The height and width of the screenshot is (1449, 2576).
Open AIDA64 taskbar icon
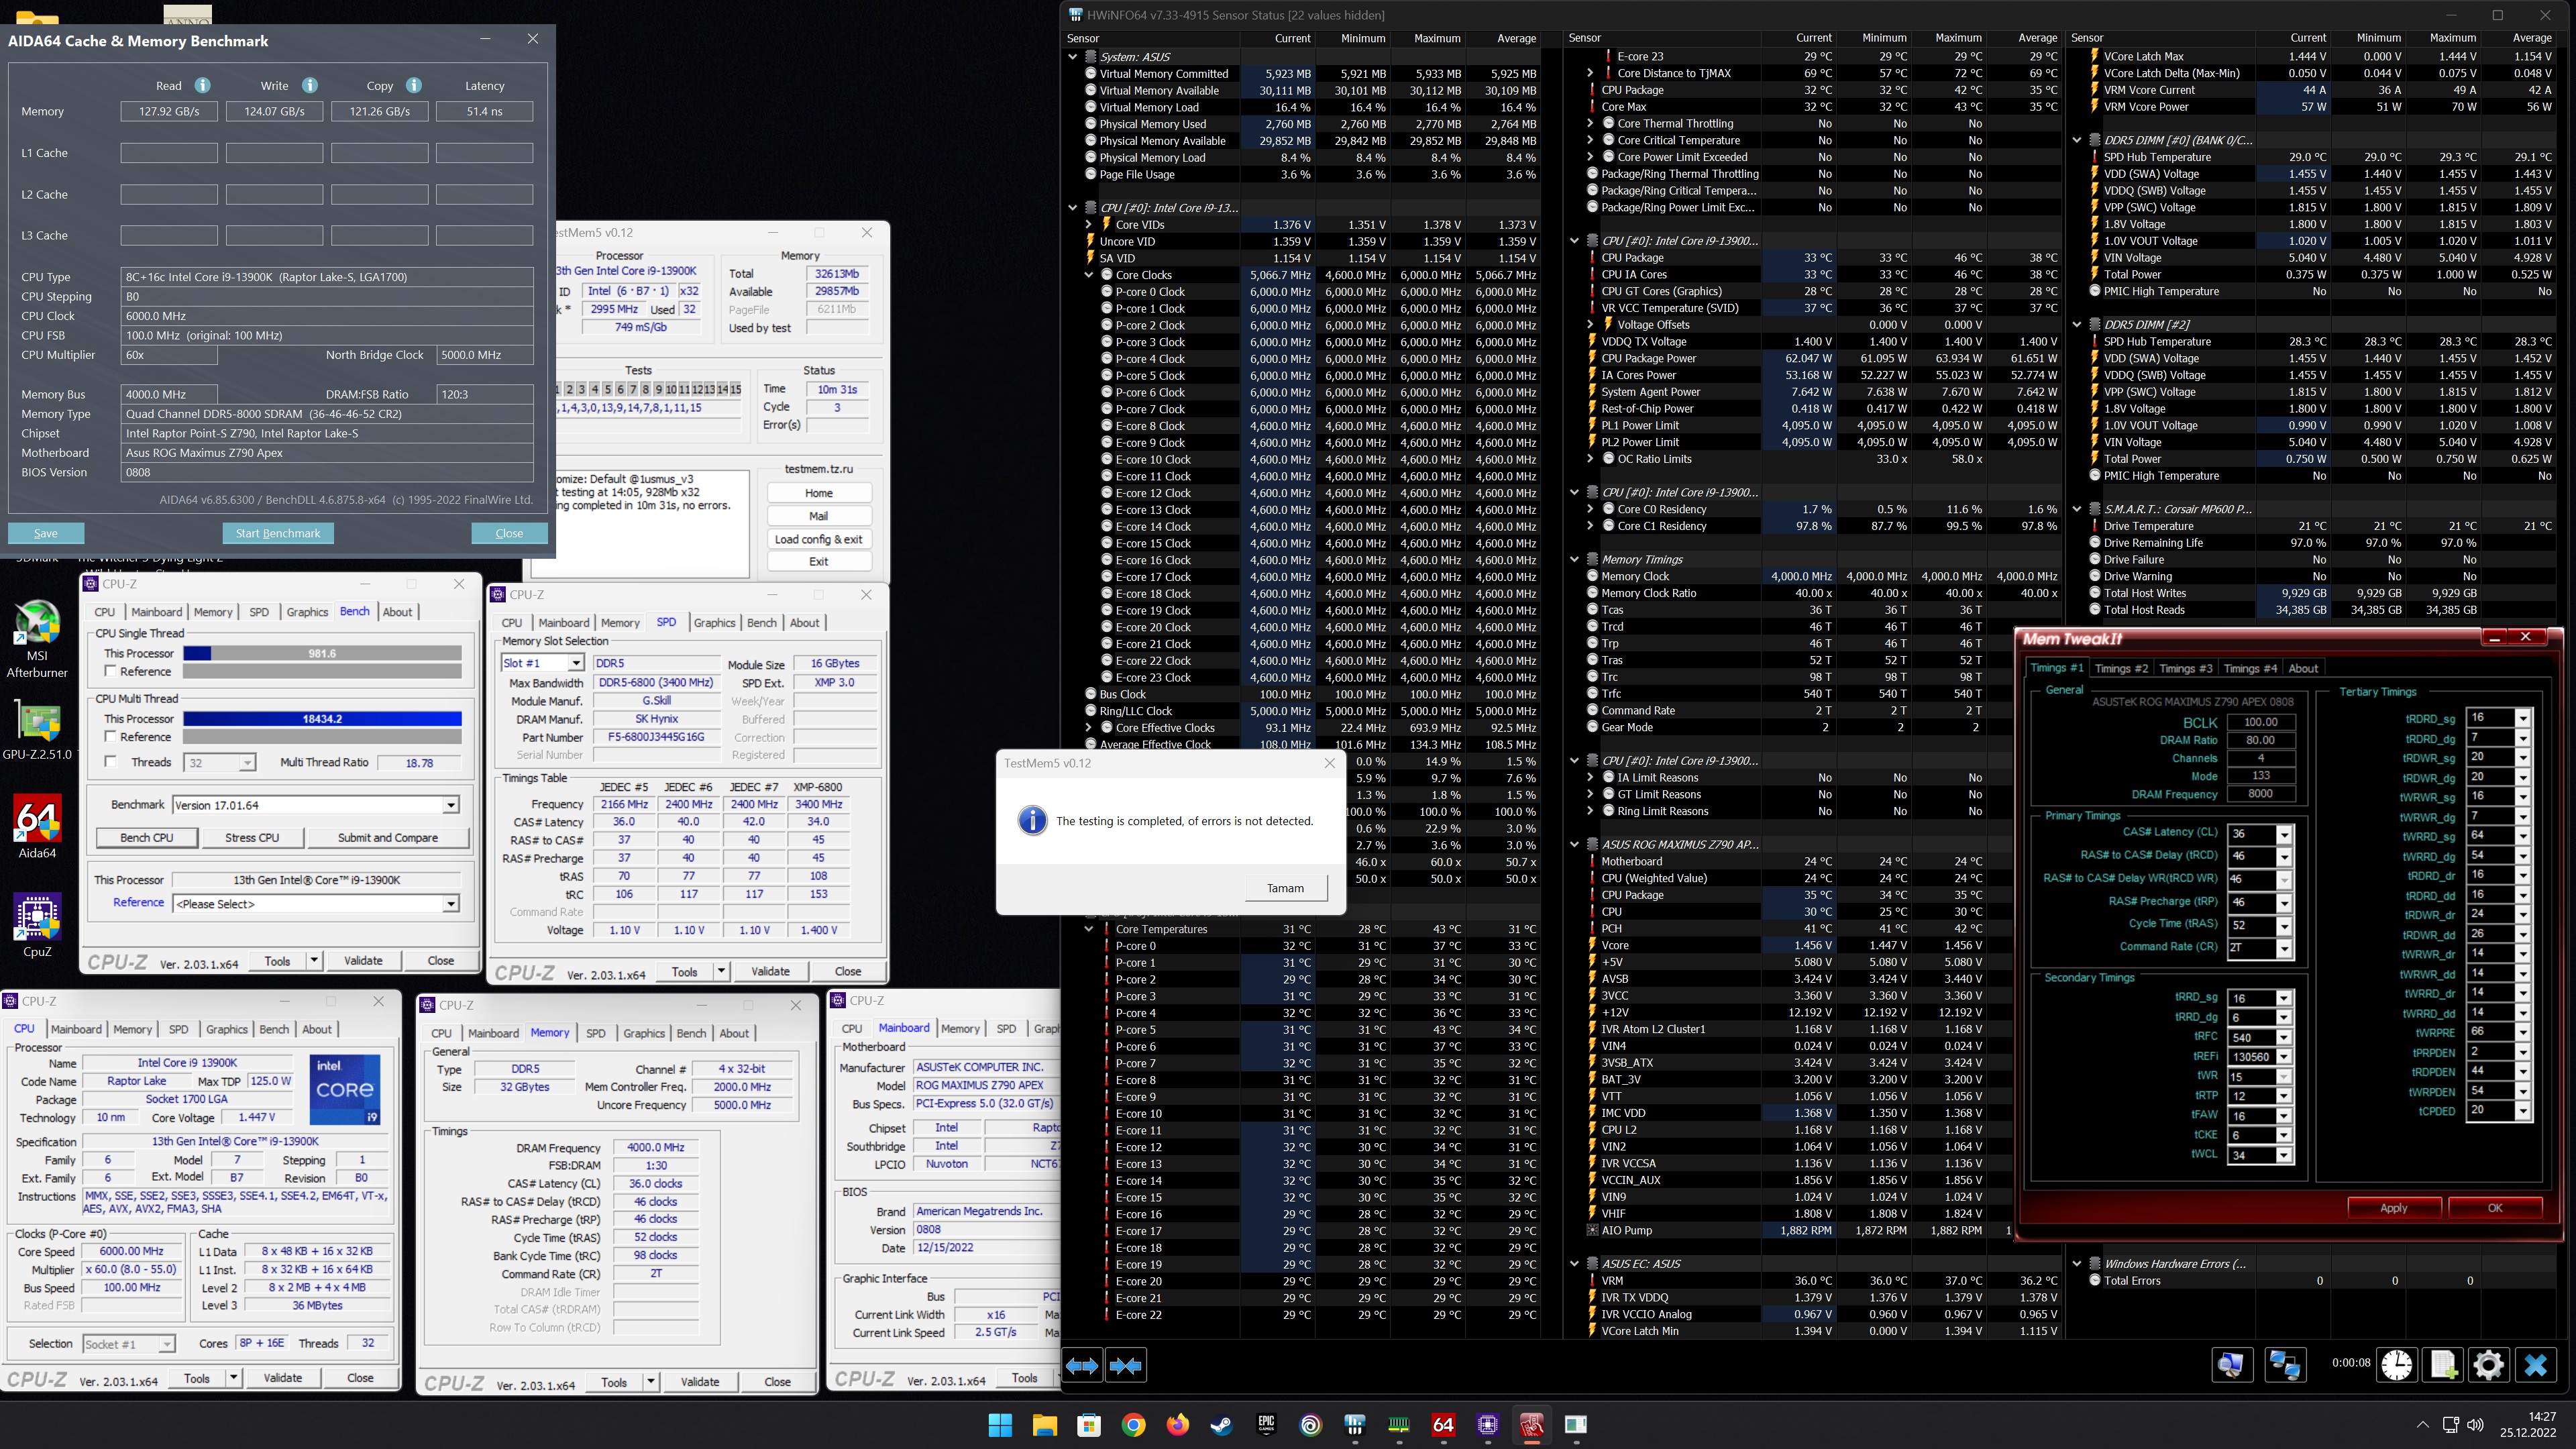click(x=1443, y=1425)
